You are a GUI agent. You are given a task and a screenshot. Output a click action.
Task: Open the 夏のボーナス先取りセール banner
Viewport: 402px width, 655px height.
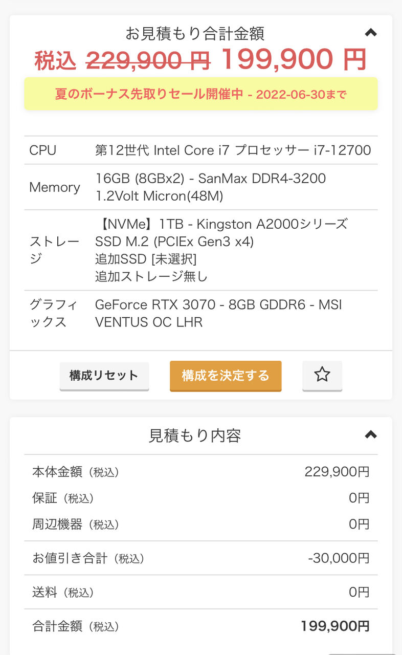tap(200, 94)
